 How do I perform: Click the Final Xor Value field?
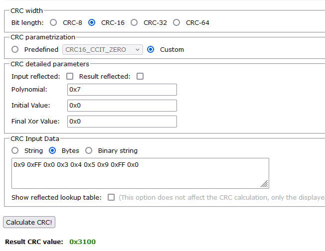122,122
